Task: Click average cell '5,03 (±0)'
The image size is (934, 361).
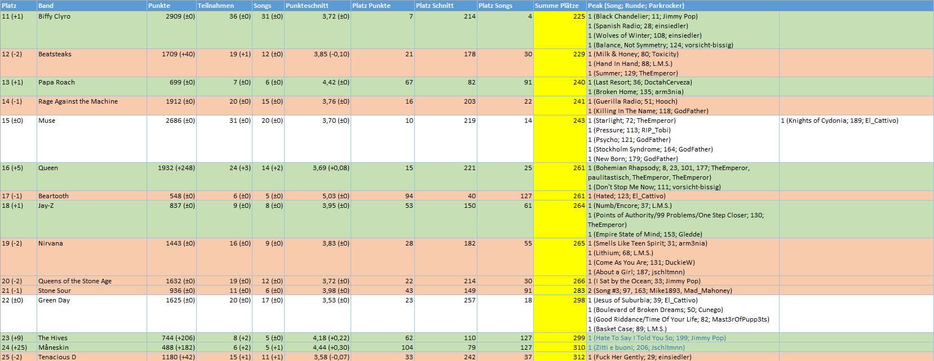Action: (x=317, y=196)
